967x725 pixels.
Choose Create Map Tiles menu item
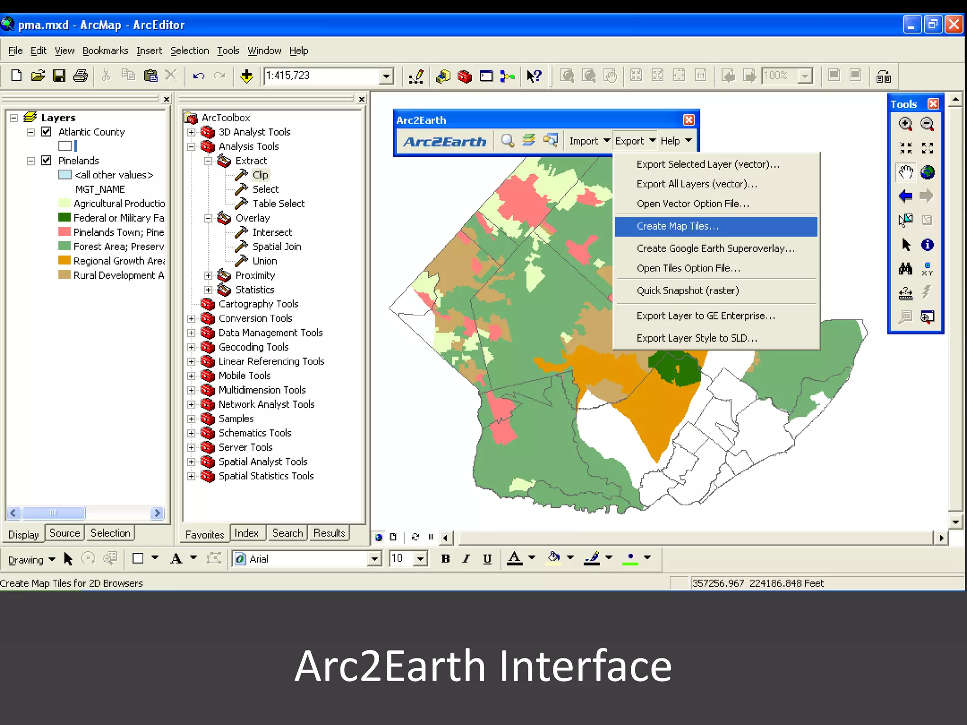click(x=716, y=226)
